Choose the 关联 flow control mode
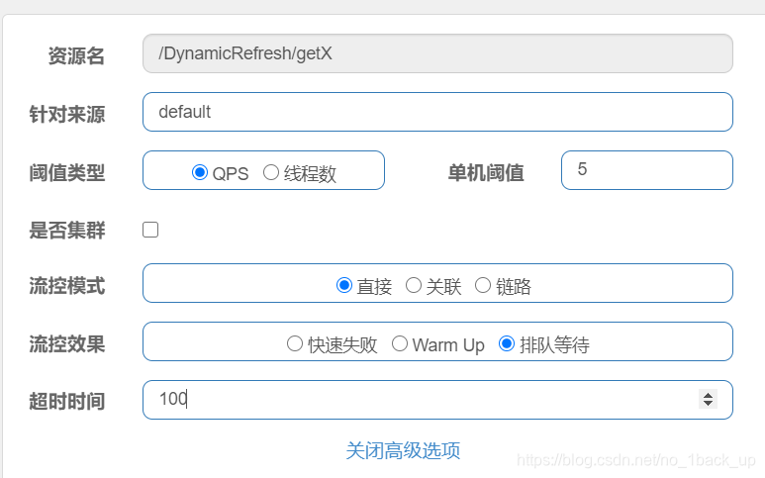Screen dimensions: 765x478 pos(414,285)
